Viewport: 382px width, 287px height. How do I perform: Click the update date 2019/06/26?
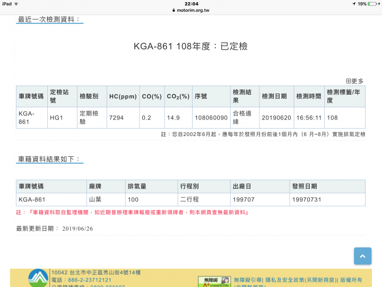pos(77,229)
